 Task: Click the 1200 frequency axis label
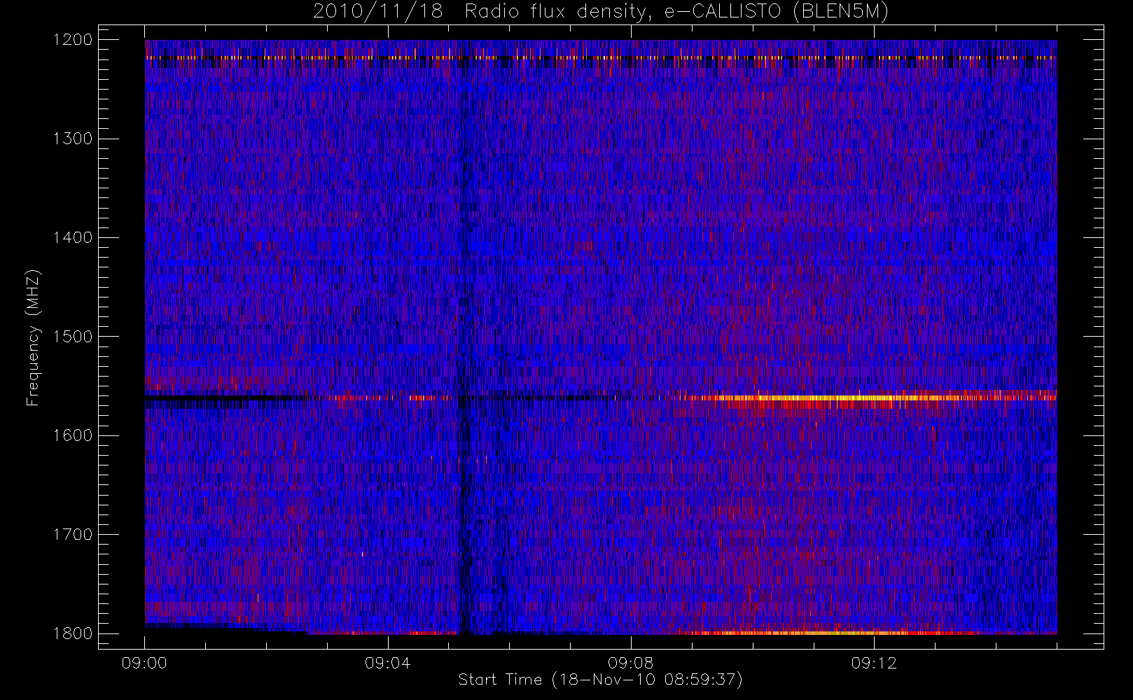pyautogui.click(x=73, y=40)
